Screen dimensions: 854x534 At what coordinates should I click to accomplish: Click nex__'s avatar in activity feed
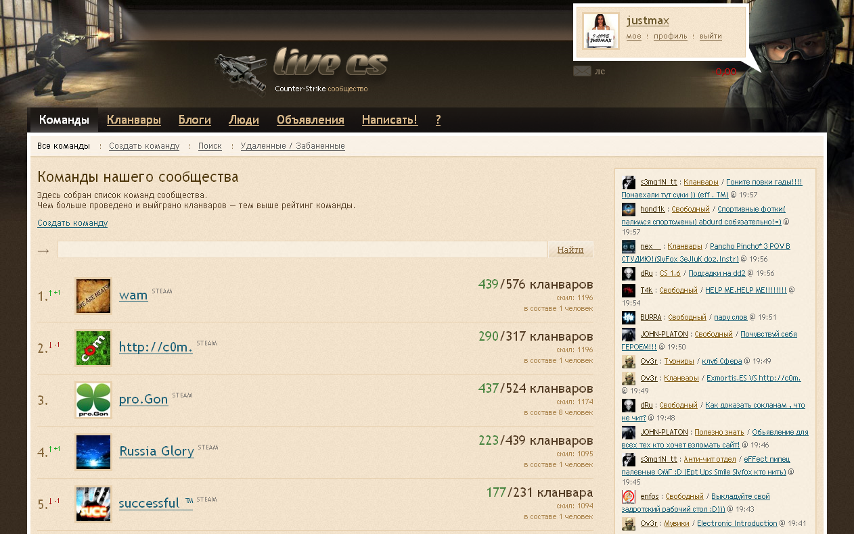click(x=629, y=247)
